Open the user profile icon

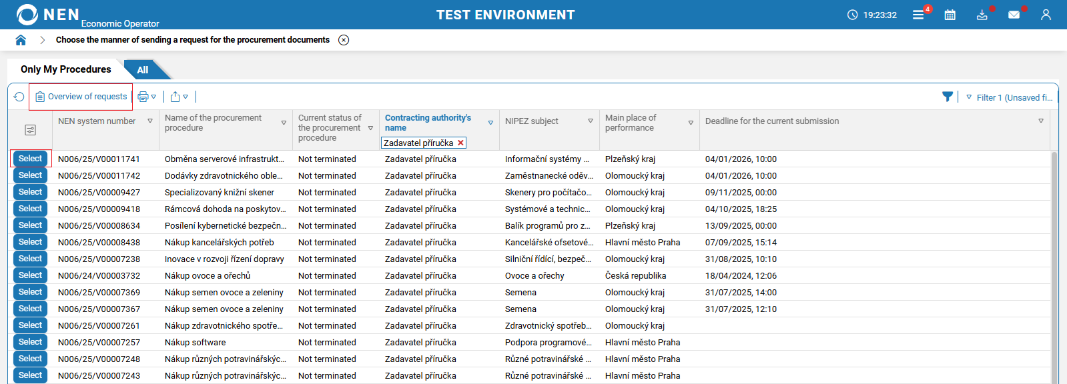[x=1046, y=15]
